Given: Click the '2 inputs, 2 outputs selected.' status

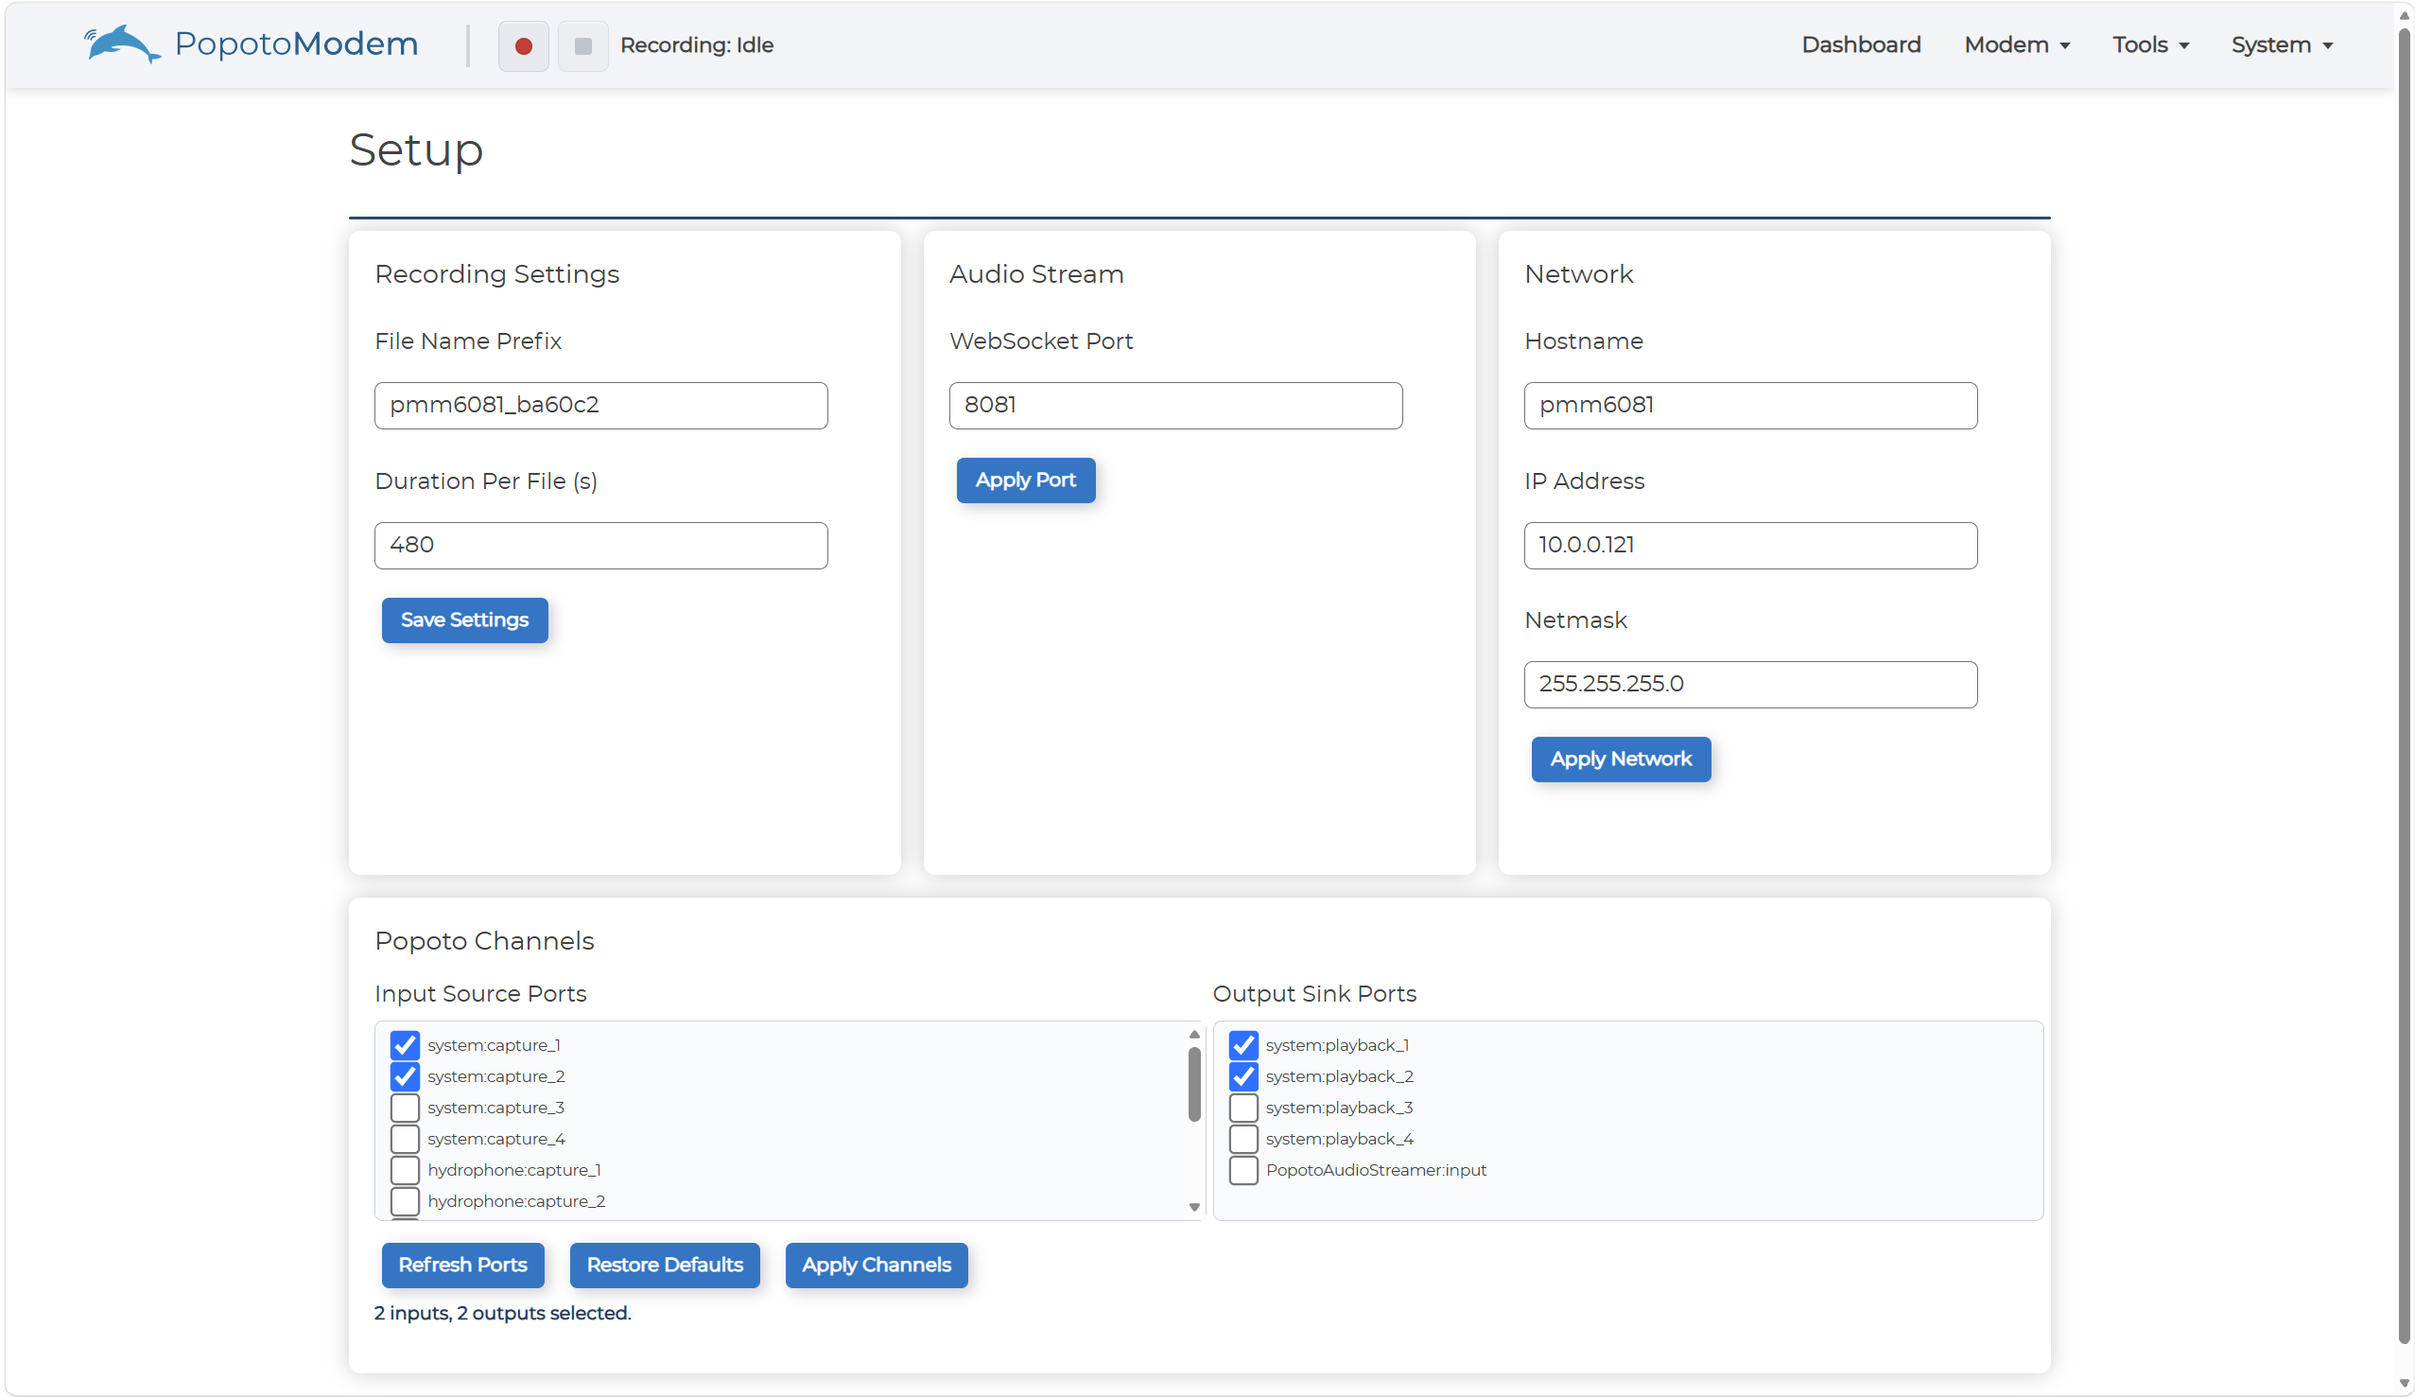Looking at the screenshot, I should [502, 1313].
